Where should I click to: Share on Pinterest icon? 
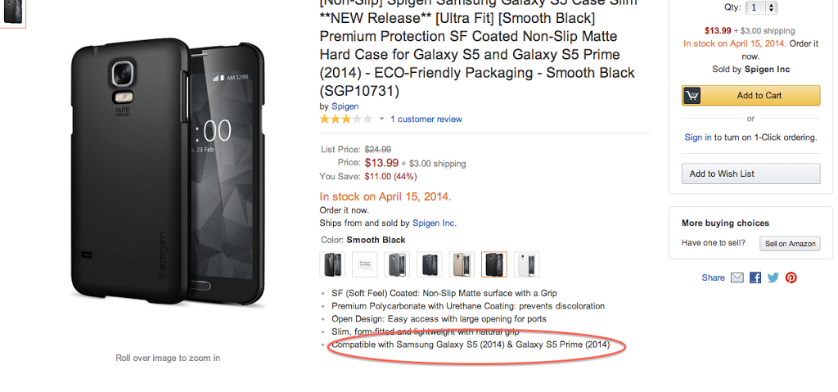(791, 277)
